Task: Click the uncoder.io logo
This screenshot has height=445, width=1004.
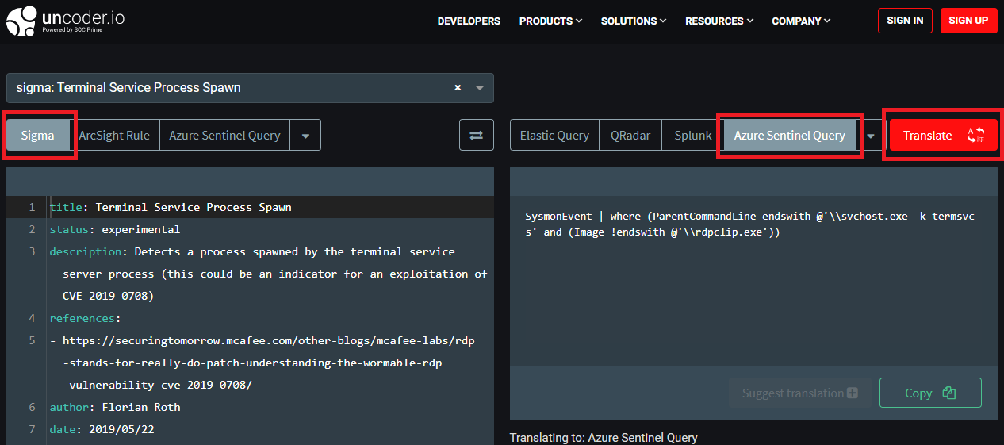Action: click(x=64, y=21)
